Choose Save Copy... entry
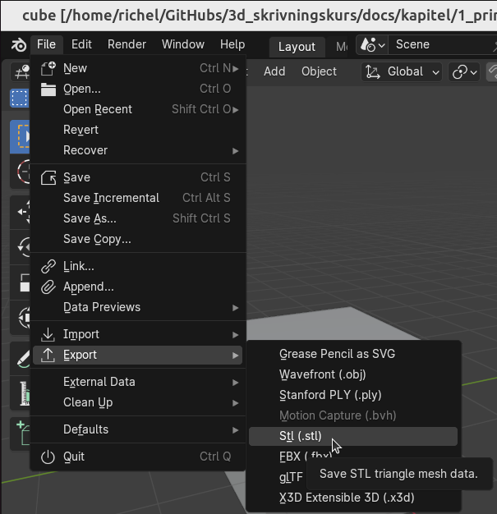 pos(138,239)
